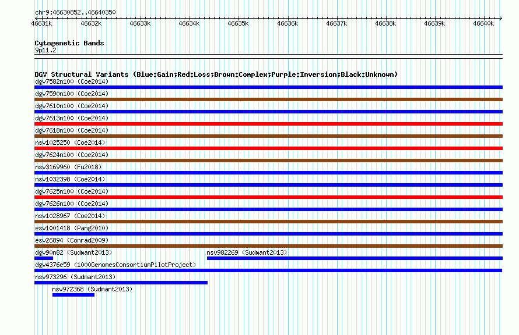Click the brown bar under nsv1028967
The width and height of the screenshot is (519, 335).
pyautogui.click(x=268, y=222)
